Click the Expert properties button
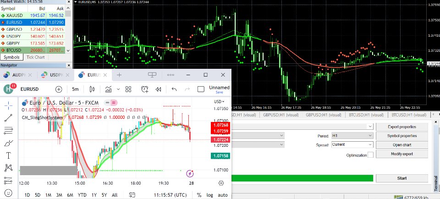Viewport: 440px width, 199px height. click(402, 127)
